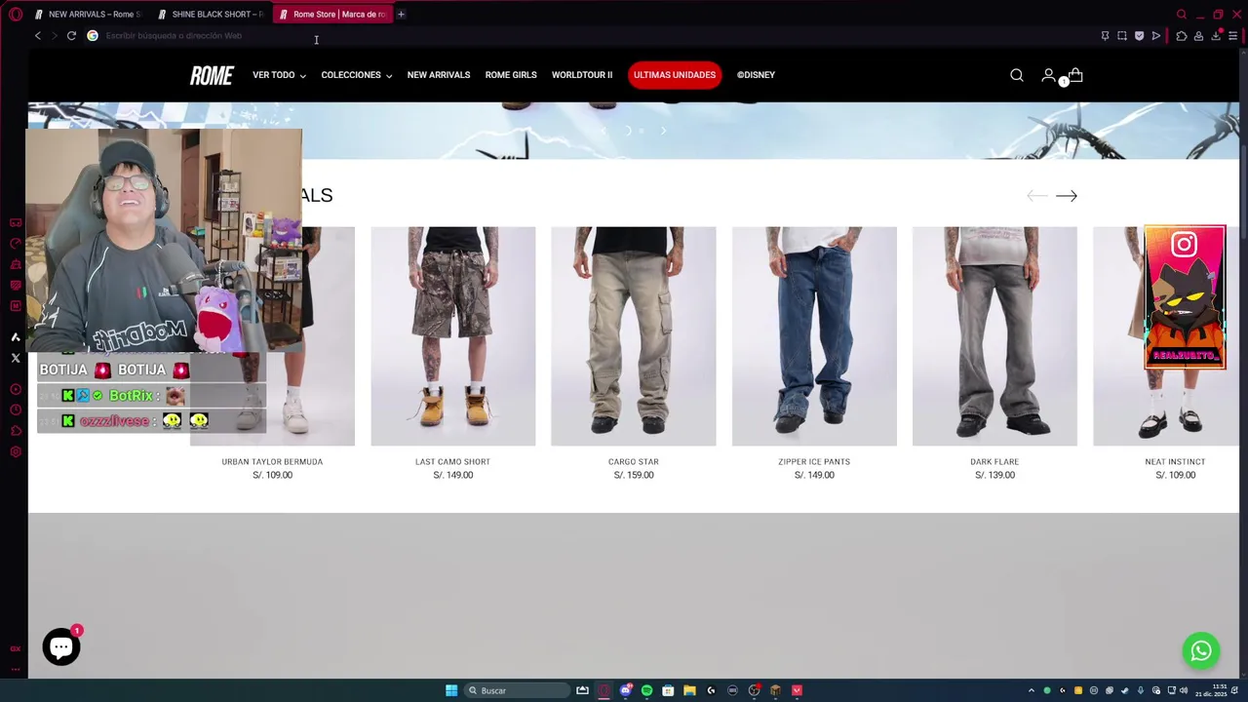Open DARK FLARE title link

[x=994, y=462]
